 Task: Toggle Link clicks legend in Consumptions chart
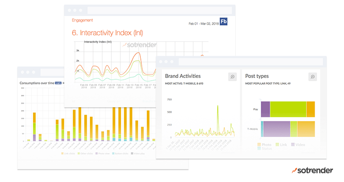point(68,154)
